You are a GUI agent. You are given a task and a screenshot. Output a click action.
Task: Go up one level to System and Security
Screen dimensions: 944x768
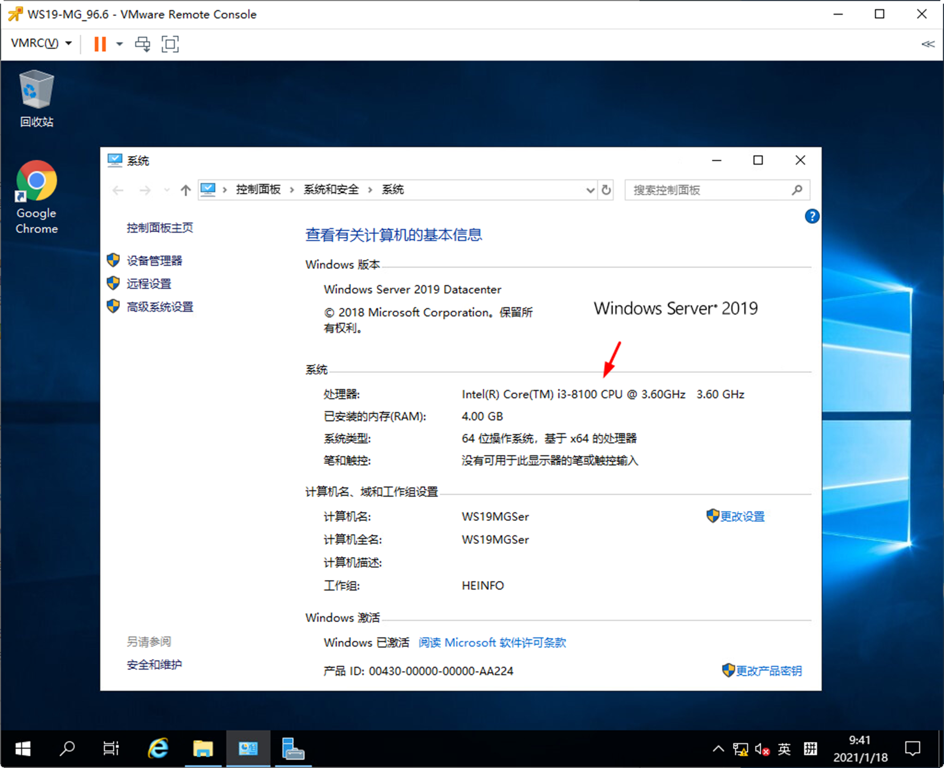[185, 190]
